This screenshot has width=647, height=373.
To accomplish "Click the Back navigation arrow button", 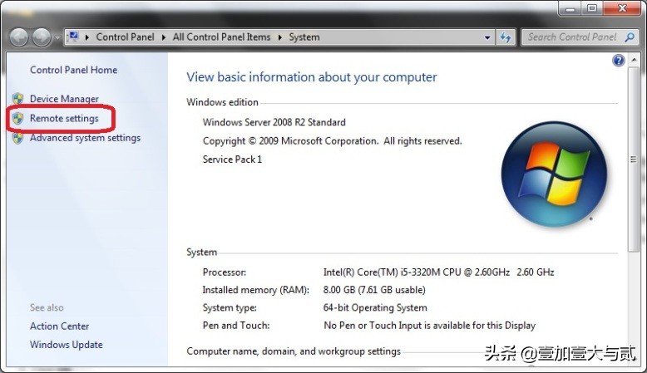I will pyautogui.click(x=19, y=37).
